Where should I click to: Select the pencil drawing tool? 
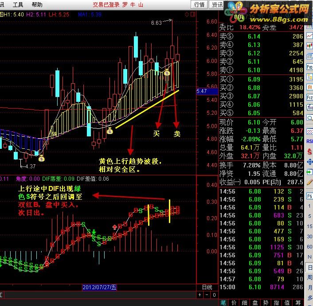pyautogui.click(x=309, y=182)
